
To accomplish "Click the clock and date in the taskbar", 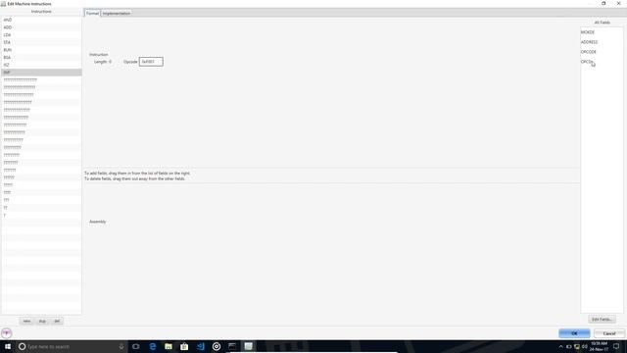I will (x=599, y=346).
